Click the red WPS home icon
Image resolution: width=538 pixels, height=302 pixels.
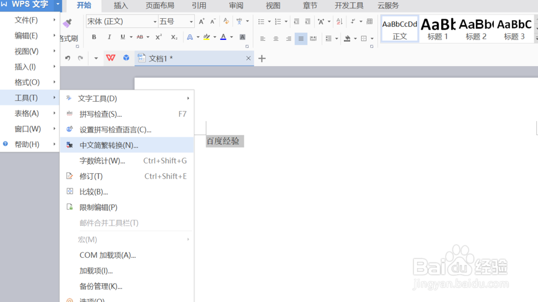110,58
